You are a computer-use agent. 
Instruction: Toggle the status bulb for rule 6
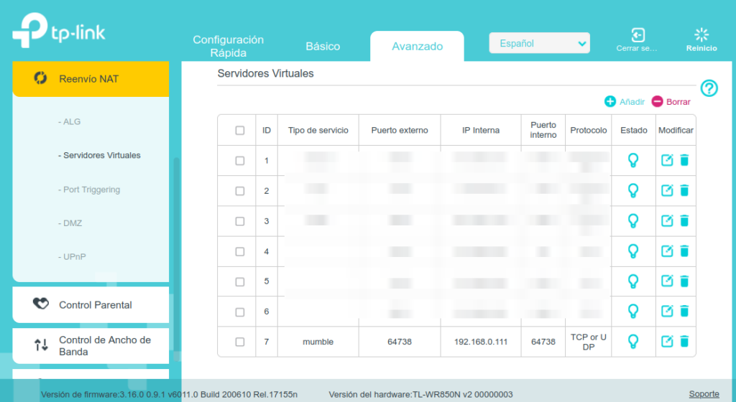pyautogui.click(x=633, y=311)
